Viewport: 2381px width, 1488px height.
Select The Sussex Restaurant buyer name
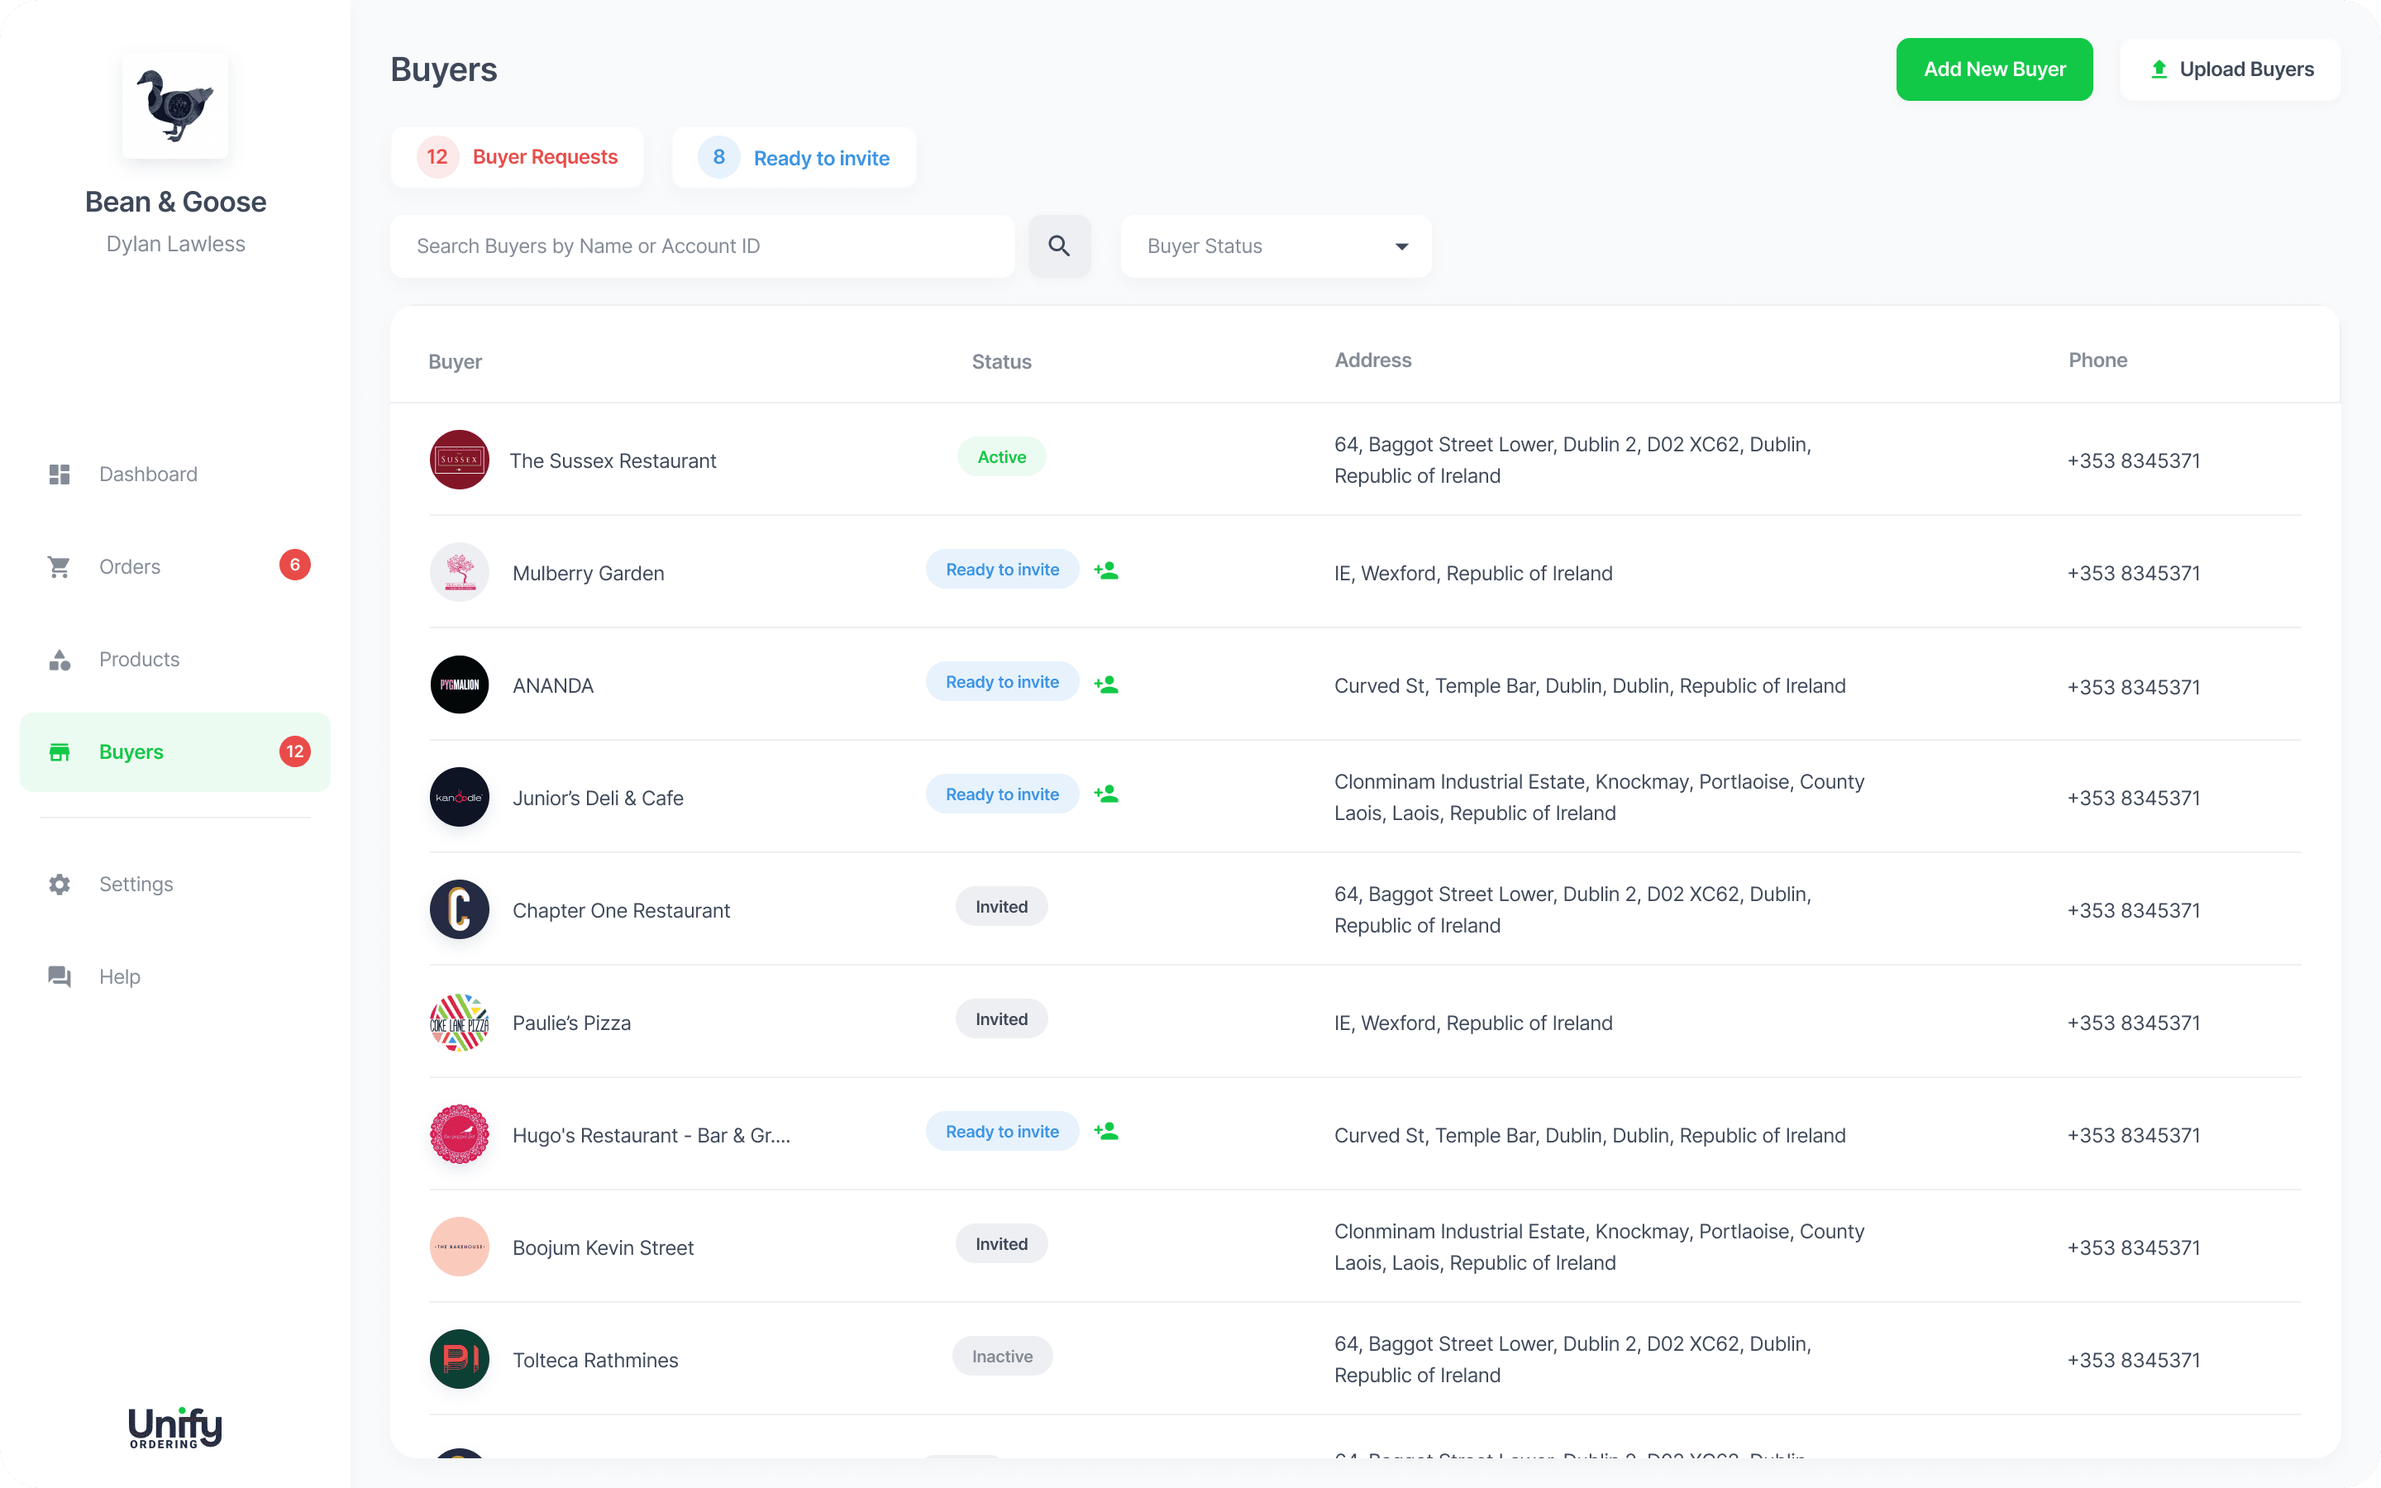click(613, 460)
